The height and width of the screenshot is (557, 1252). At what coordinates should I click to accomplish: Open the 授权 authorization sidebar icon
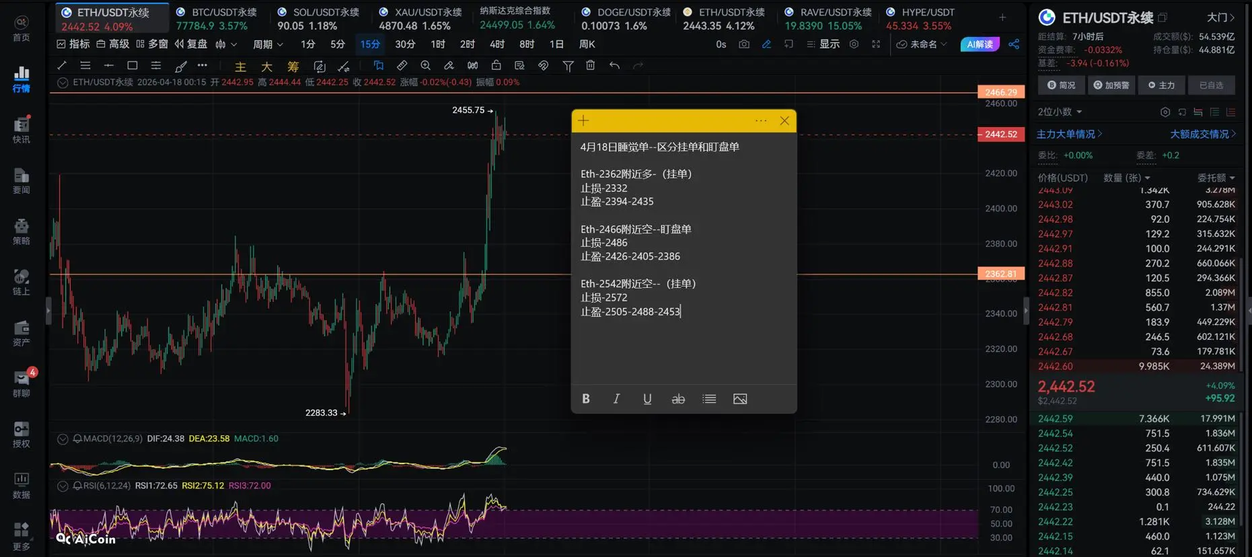pyautogui.click(x=22, y=435)
